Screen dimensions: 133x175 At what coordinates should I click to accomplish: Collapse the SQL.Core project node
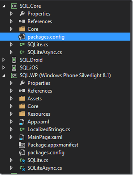pos(4,6)
